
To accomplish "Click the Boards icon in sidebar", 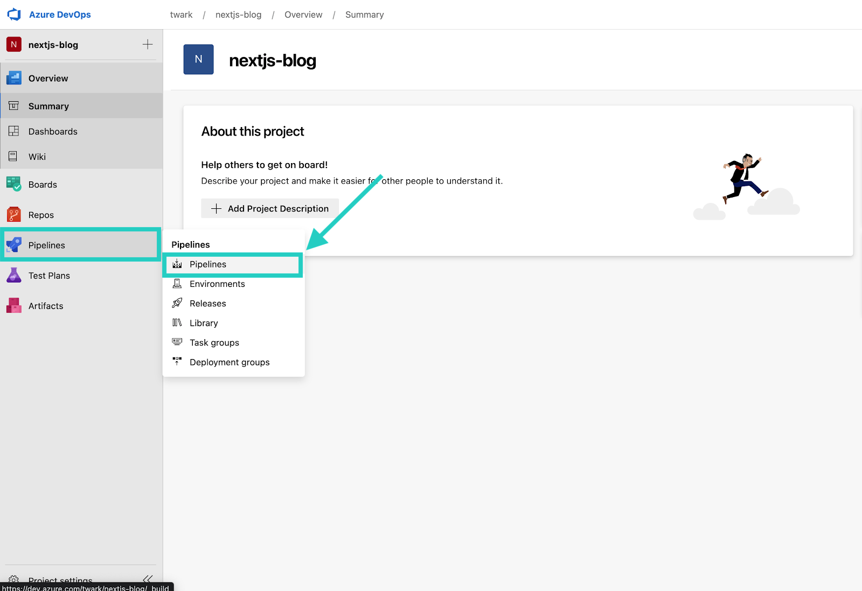I will [x=14, y=184].
